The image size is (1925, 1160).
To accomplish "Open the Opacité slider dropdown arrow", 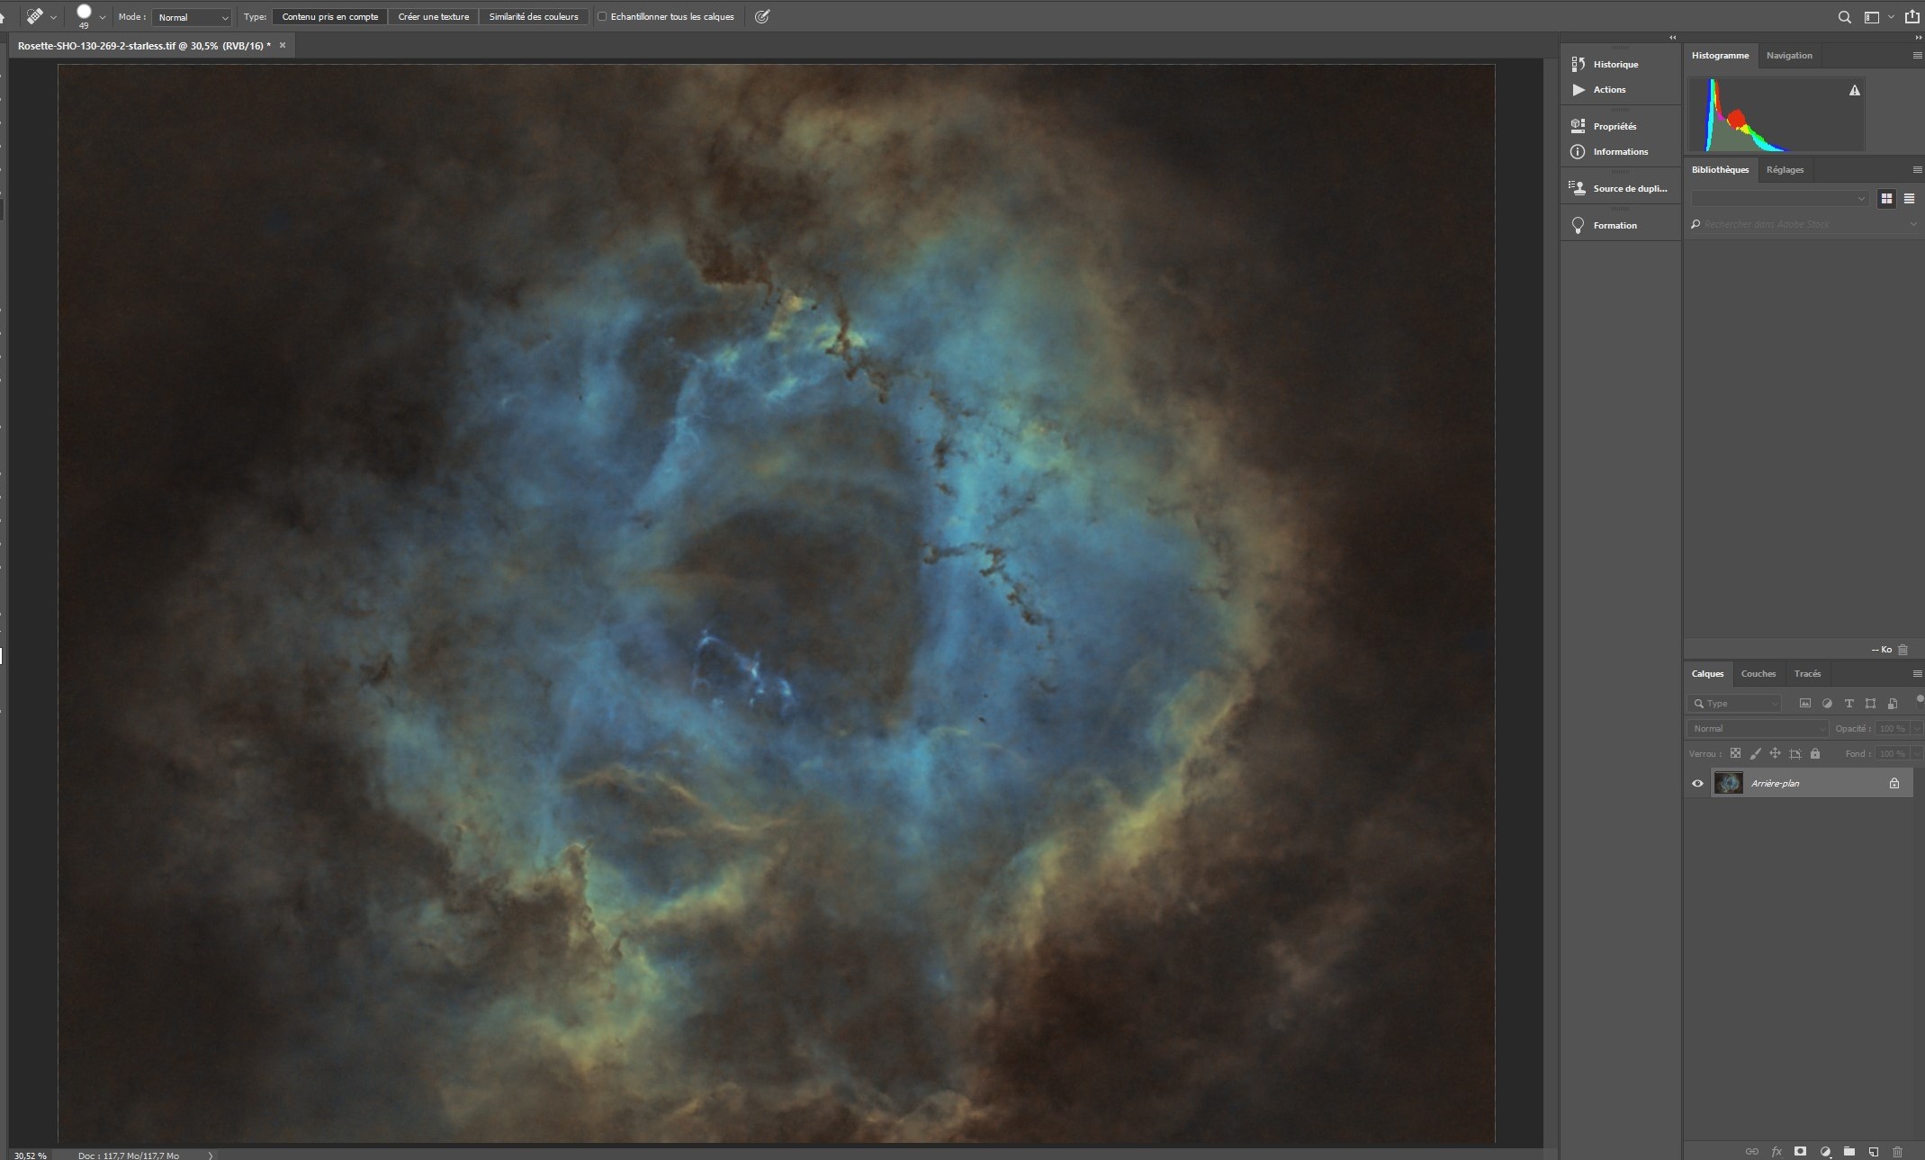I will (x=1916, y=728).
